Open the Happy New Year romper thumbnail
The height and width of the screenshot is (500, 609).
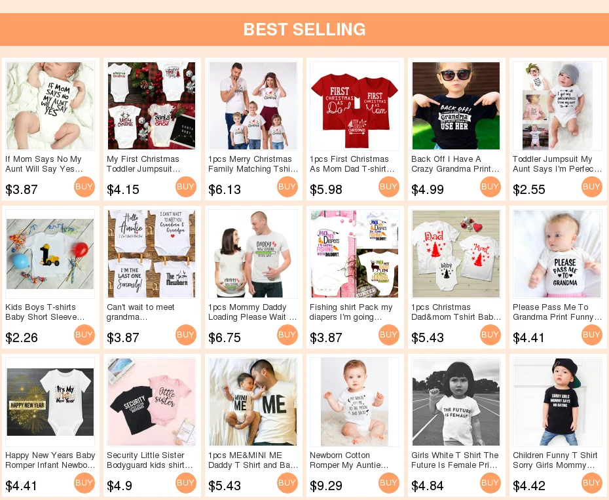click(50, 402)
